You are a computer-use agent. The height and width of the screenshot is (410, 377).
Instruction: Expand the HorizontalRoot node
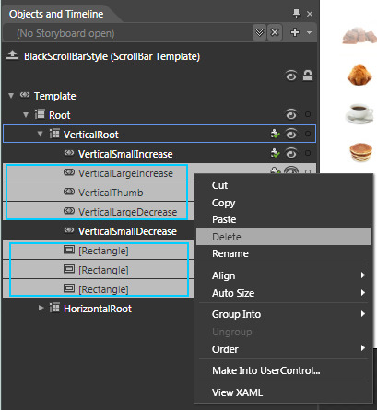point(41,308)
